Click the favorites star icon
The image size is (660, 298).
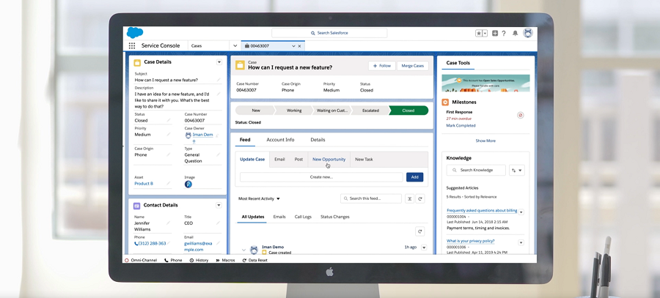click(x=478, y=33)
